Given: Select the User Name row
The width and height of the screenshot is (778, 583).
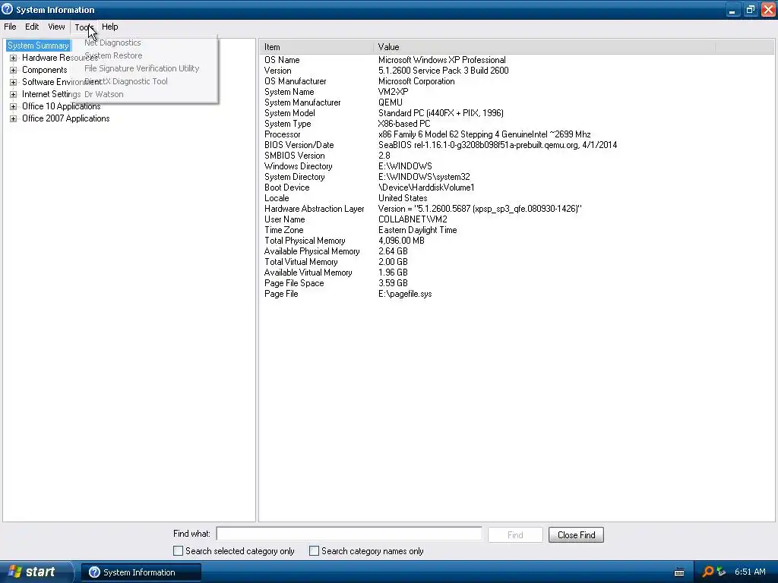Looking at the screenshot, I should click(x=516, y=219).
